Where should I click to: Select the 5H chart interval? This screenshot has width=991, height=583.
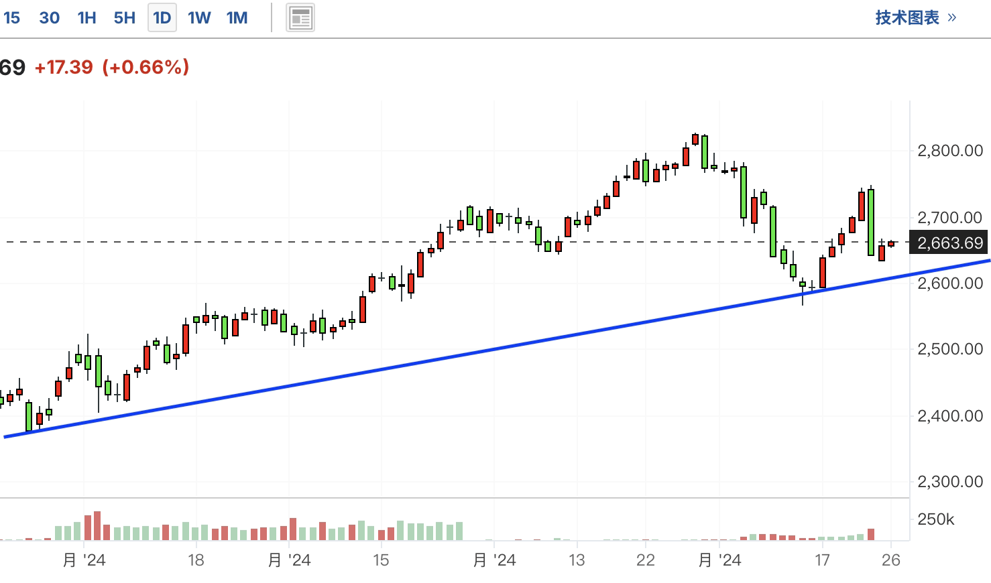[x=124, y=18]
